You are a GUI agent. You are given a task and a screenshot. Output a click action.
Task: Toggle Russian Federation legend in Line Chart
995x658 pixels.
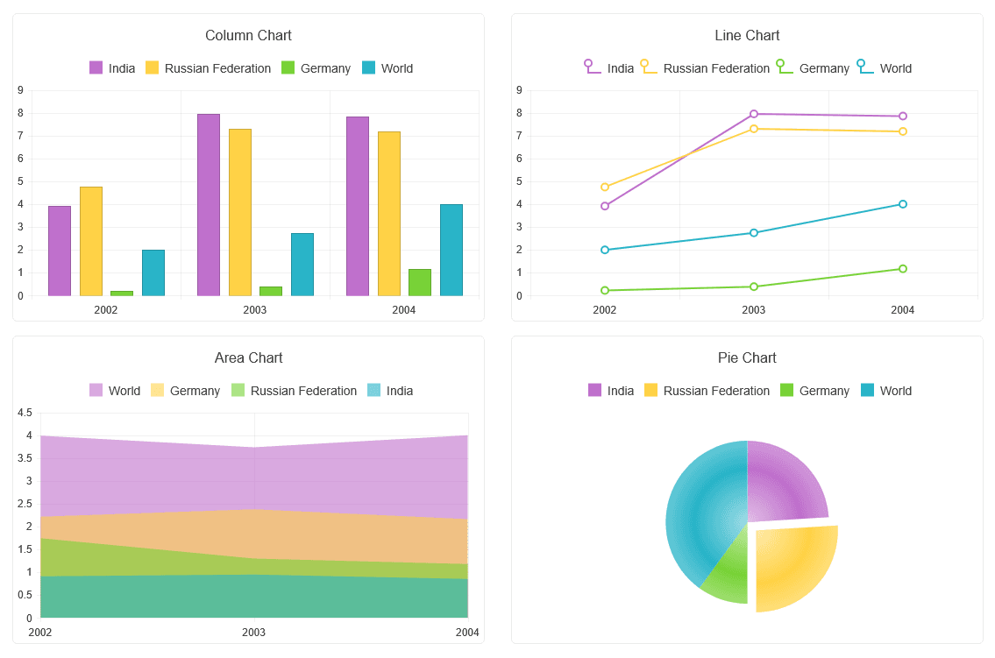[x=705, y=67]
